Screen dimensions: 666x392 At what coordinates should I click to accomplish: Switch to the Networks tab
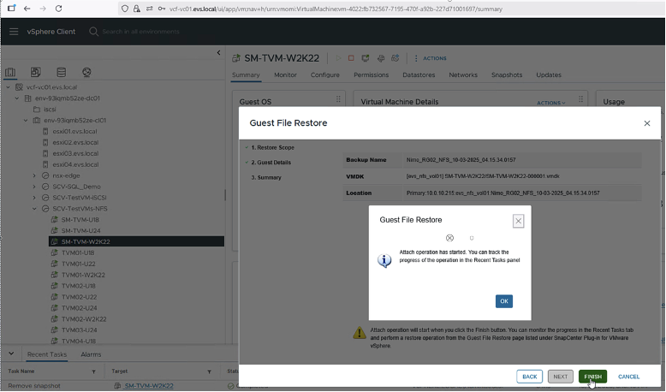point(463,74)
